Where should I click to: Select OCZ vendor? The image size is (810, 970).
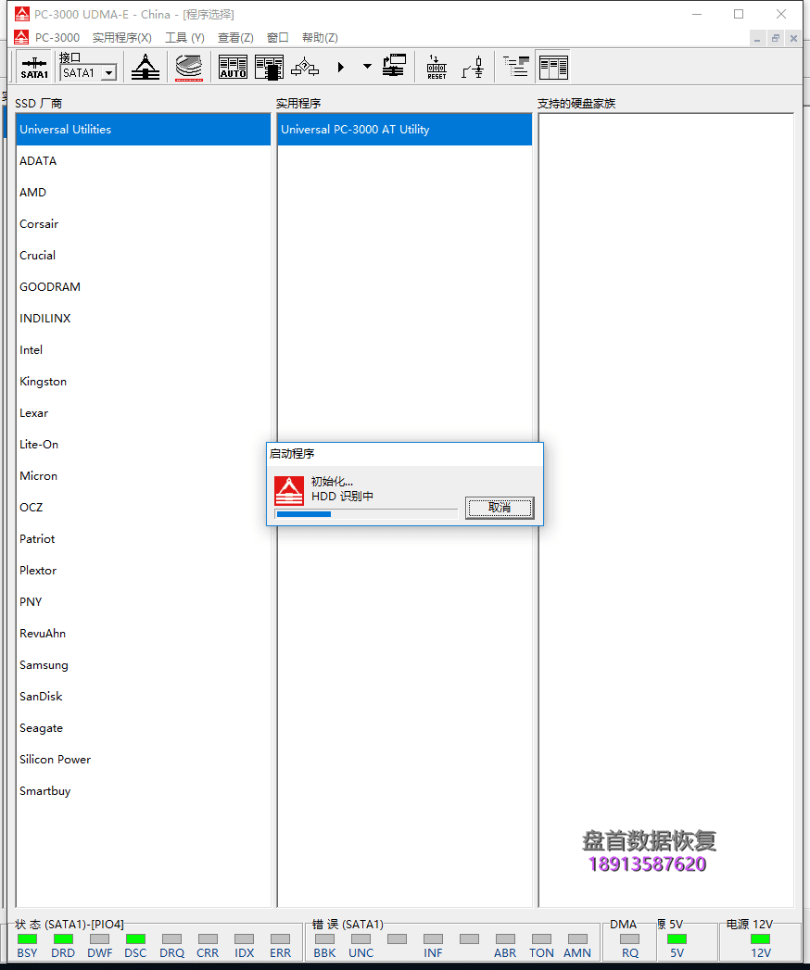pos(143,508)
